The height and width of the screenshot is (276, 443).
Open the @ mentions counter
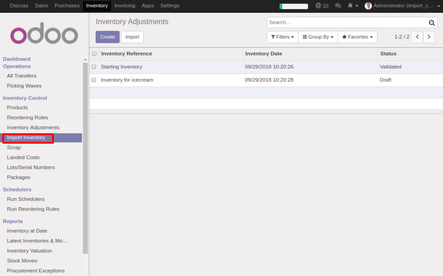(322, 6)
